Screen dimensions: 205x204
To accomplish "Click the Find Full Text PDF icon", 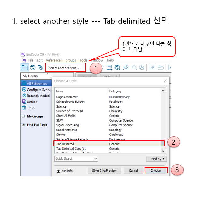I will (142, 68).
